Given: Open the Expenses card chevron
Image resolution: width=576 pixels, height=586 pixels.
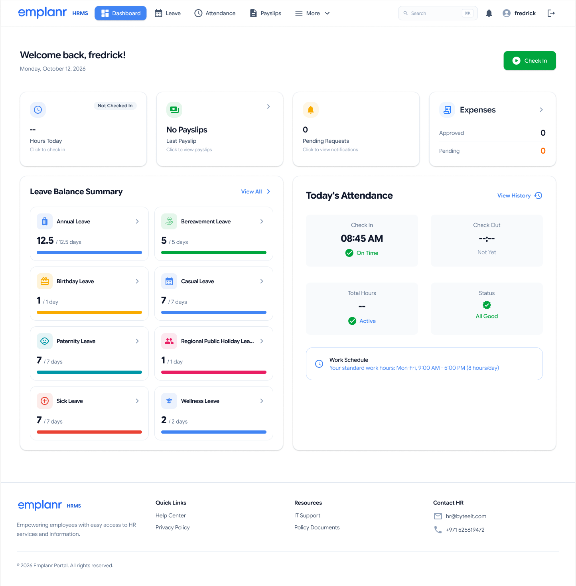Looking at the screenshot, I should [541, 110].
